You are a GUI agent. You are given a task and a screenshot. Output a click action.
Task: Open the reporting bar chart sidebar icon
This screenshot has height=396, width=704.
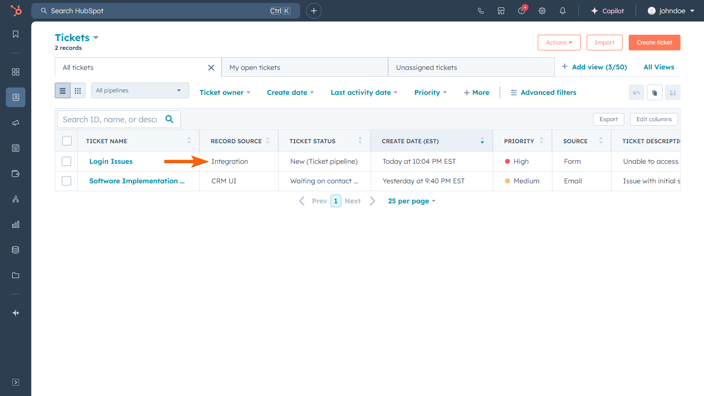pos(16,224)
